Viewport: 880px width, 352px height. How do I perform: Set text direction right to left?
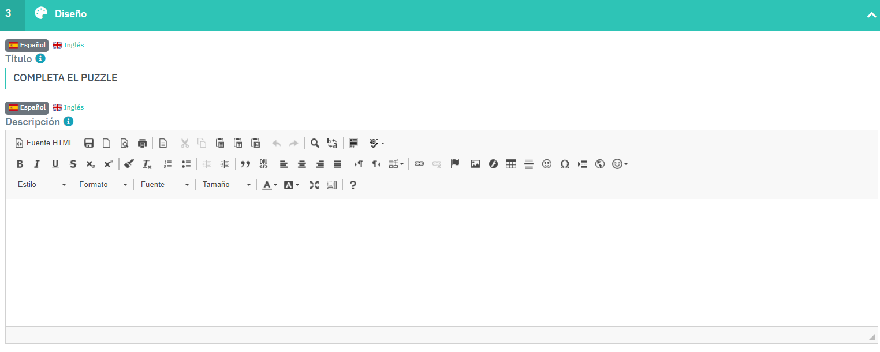tap(376, 164)
